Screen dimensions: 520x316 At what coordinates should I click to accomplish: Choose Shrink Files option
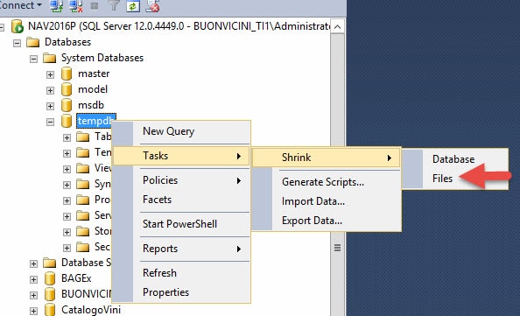[455, 179]
